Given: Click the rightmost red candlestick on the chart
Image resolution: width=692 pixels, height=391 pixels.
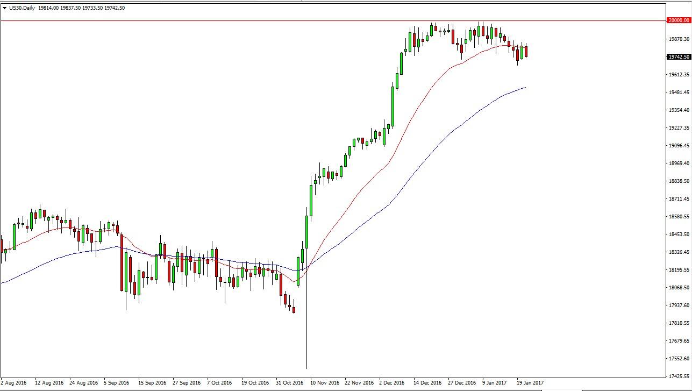Looking at the screenshot, I should [526, 52].
